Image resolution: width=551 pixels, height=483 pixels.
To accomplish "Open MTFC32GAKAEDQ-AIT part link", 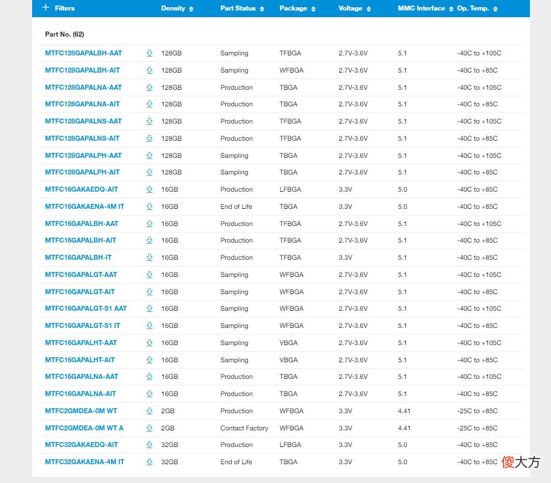I will tap(81, 445).
